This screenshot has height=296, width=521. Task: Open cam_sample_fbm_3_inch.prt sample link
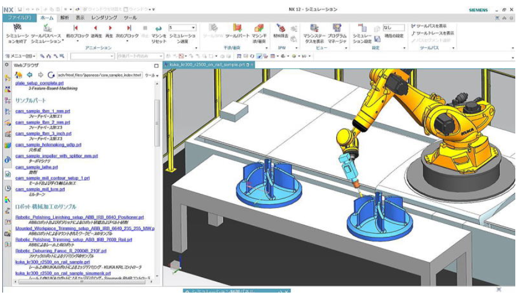43,133
